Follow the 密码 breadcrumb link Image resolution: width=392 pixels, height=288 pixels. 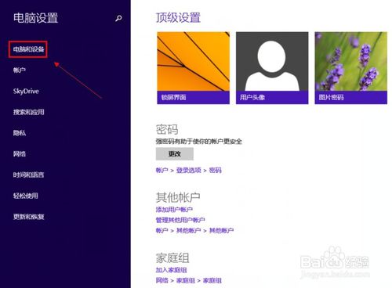point(216,171)
